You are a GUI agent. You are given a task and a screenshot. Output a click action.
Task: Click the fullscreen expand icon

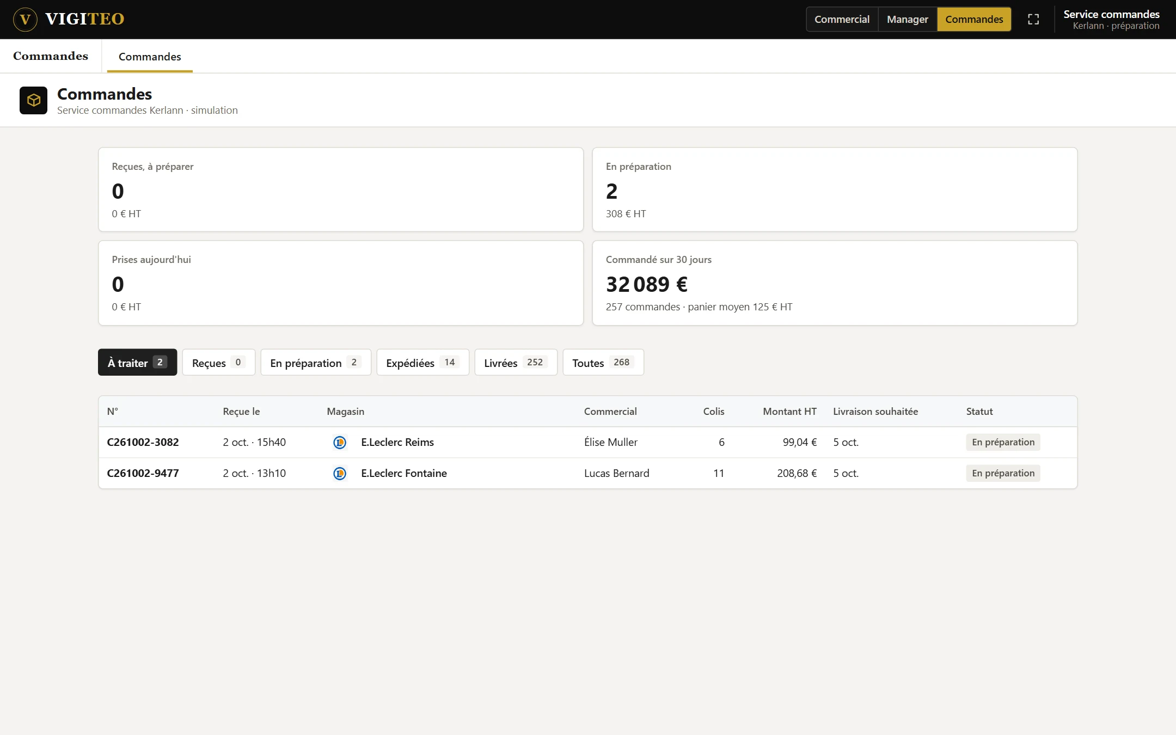coord(1033,20)
